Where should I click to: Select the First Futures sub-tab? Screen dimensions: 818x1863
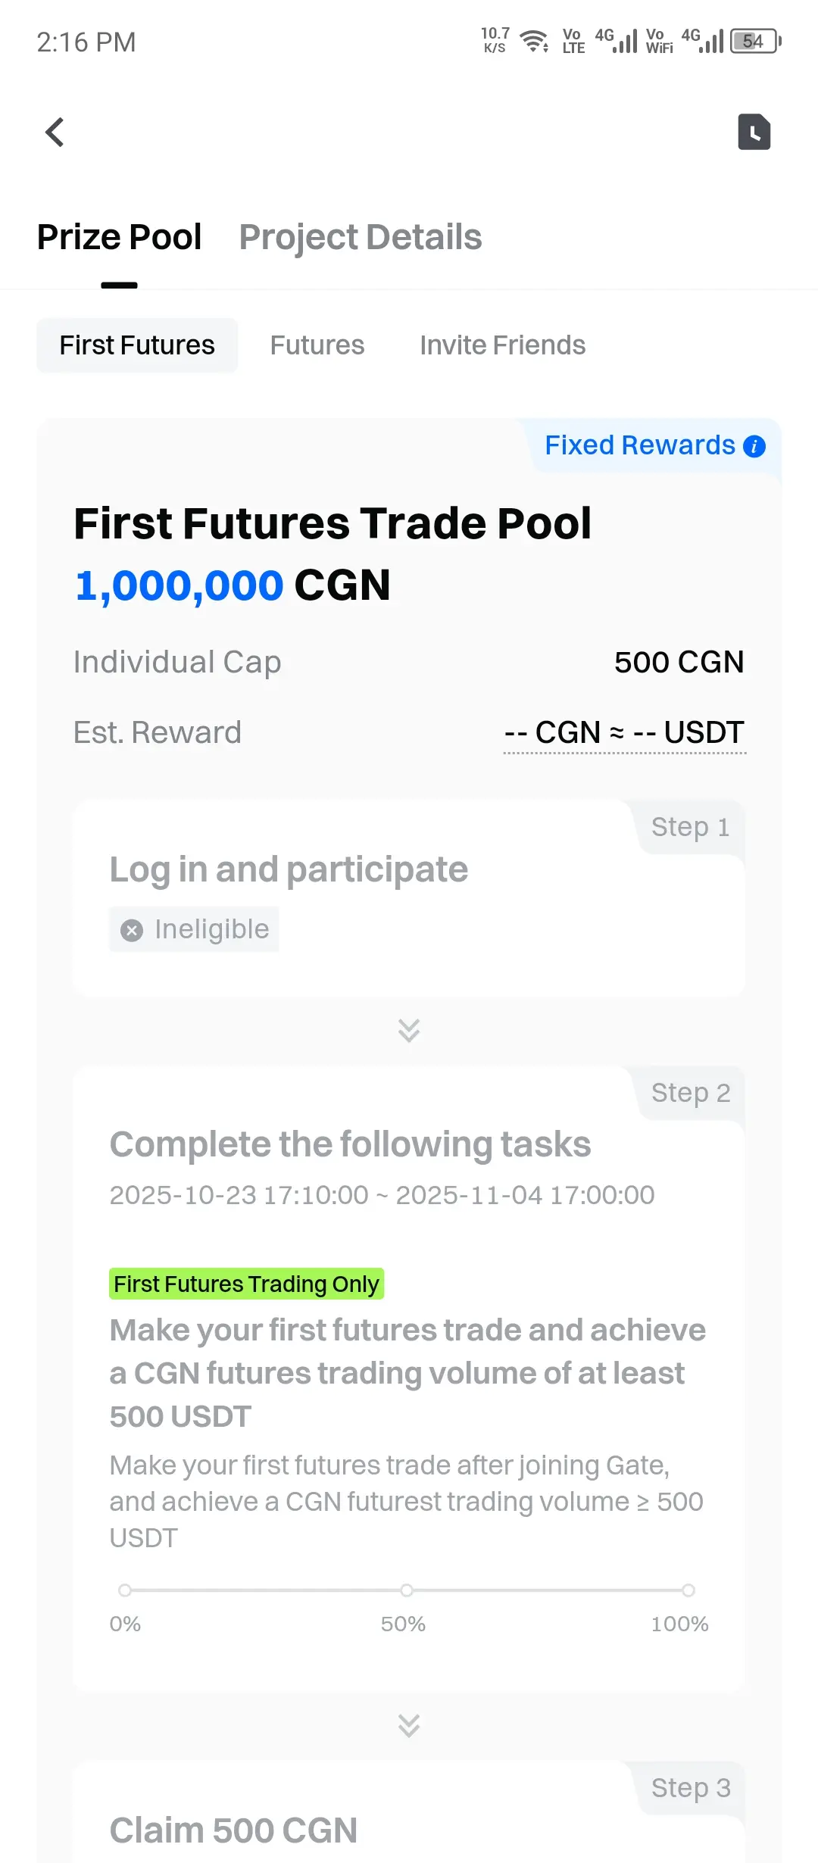point(137,345)
